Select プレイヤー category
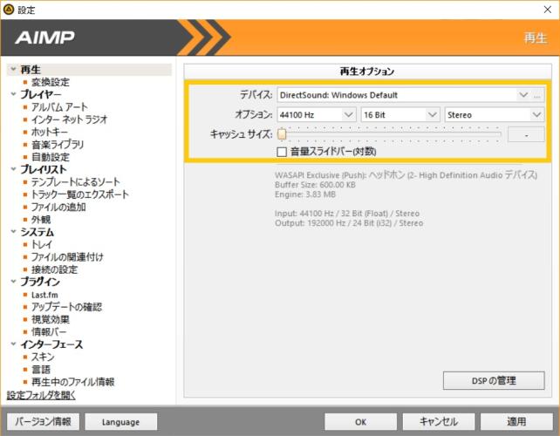This screenshot has height=436, width=560. [x=41, y=94]
